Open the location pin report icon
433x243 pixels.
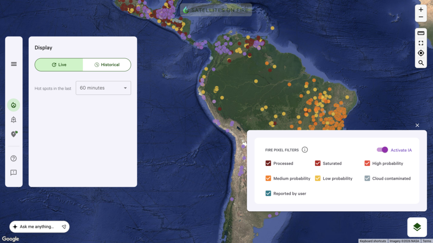click(14, 134)
